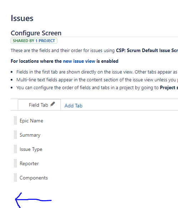Click the pencil edit icon on Field Tab
Screen dimensions: 178x208
[x=53, y=104]
